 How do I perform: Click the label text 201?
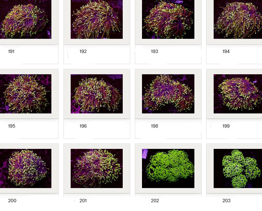point(83,201)
